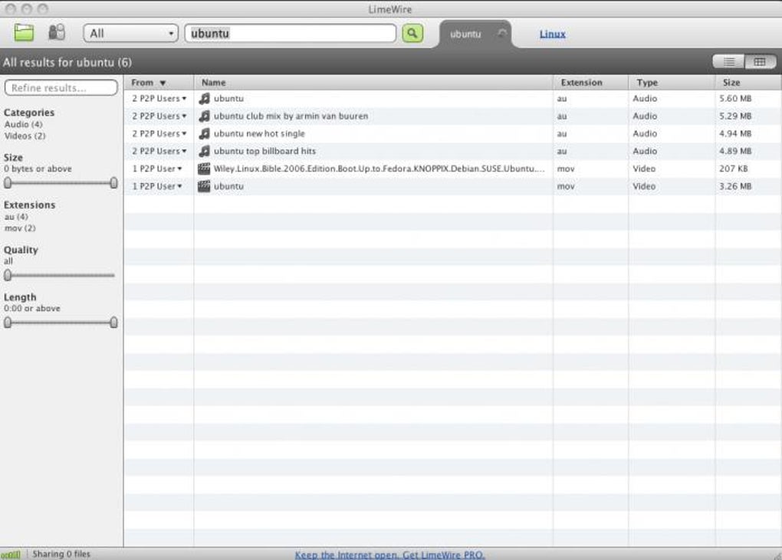Click the 4.94 MB size cell
This screenshot has height=560, width=782.
pos(735,133)
